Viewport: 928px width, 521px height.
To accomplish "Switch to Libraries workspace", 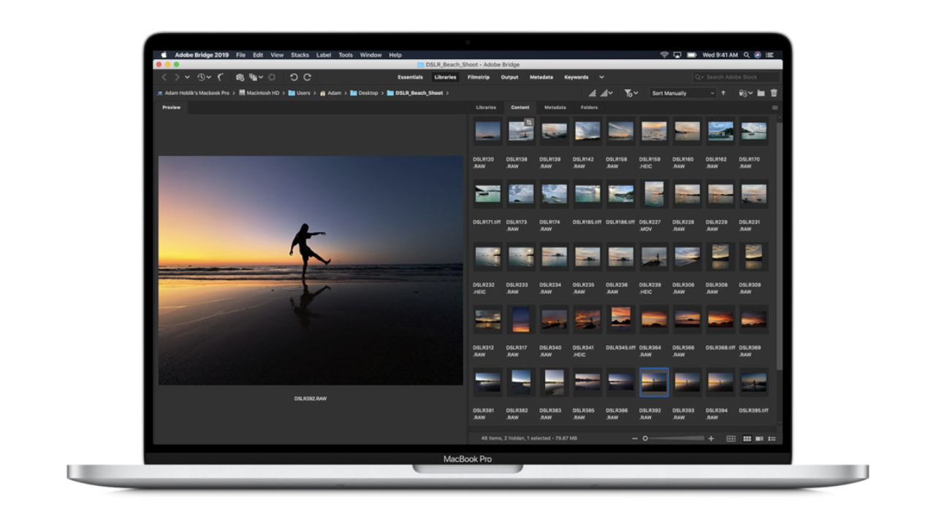I will (445, 77).
